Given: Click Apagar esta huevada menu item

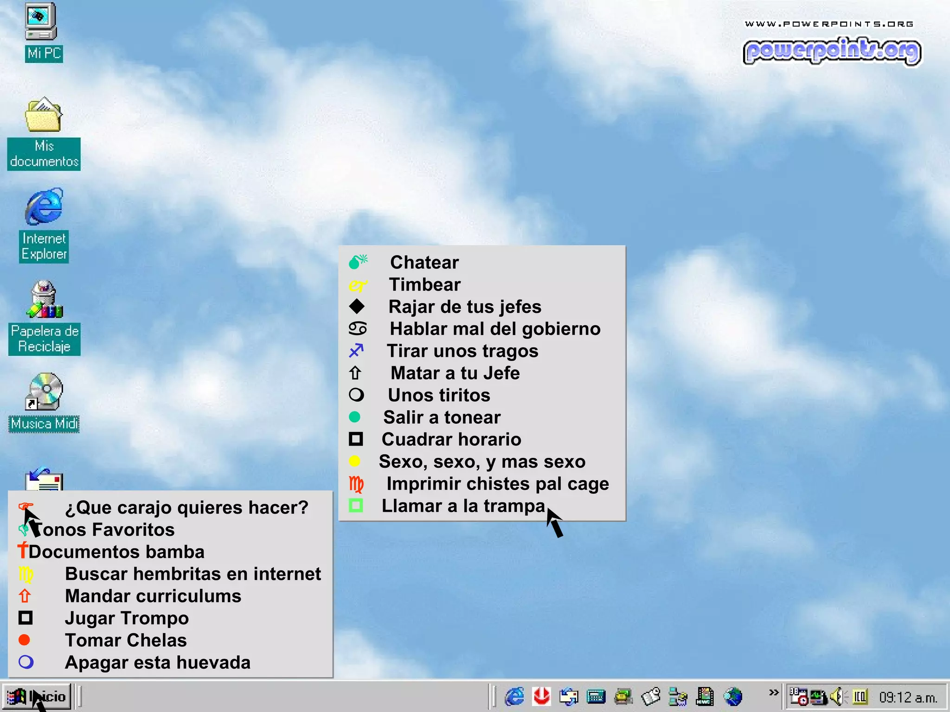Looking at the screenshot, I should tap(157, 662).
